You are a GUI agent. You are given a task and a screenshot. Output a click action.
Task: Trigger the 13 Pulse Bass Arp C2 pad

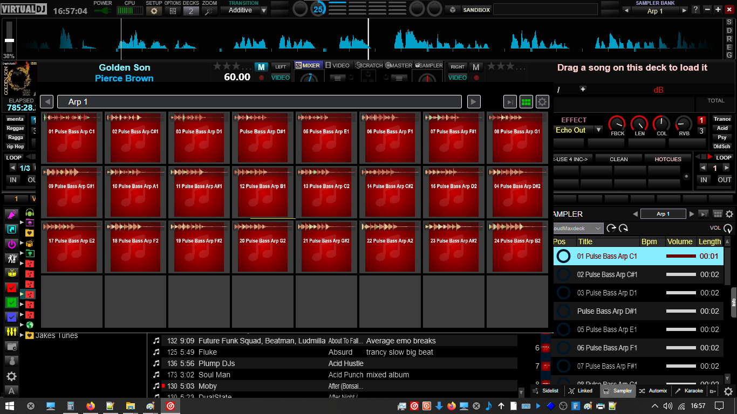pos(326,192)
